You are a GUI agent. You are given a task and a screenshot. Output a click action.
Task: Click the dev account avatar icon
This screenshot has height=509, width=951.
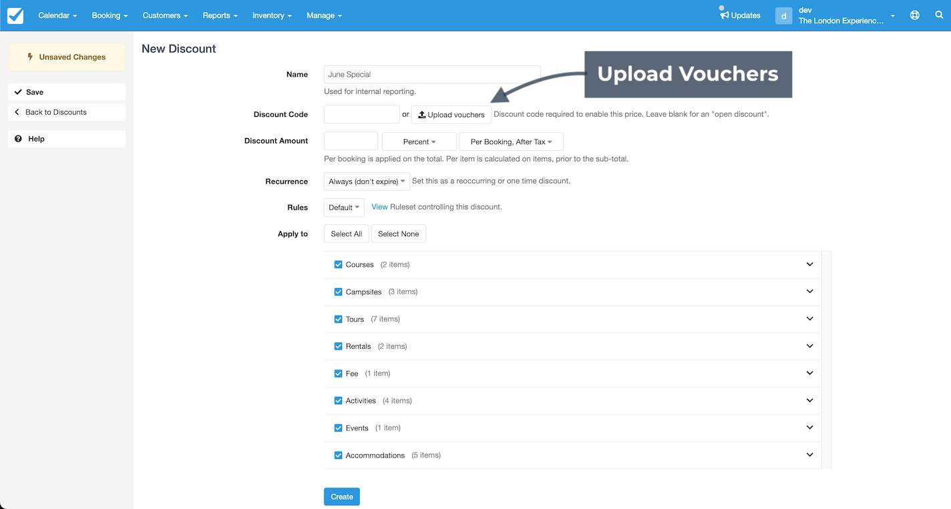click(x=783, y=15)
